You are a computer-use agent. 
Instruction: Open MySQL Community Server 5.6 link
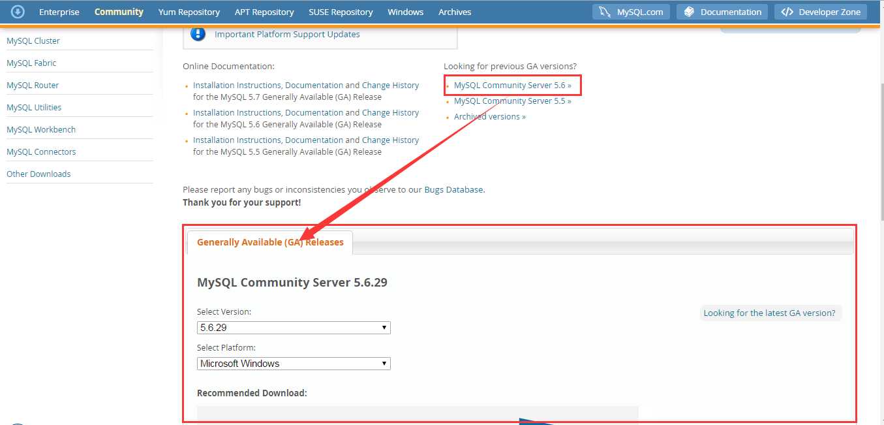click(513, 85)
